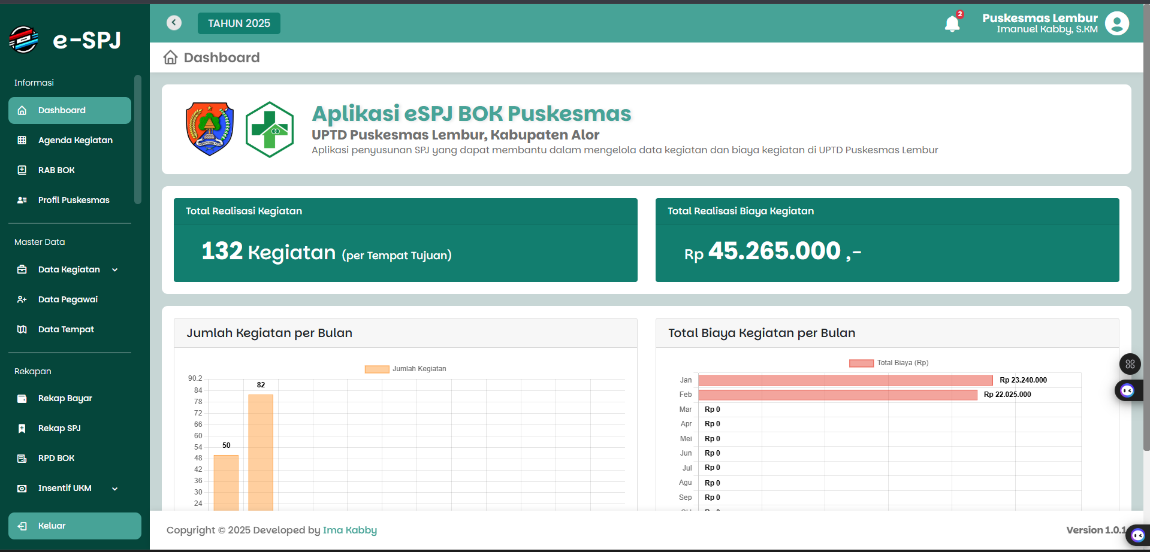Click the 132 Kegiatan total value

[268, 252]
